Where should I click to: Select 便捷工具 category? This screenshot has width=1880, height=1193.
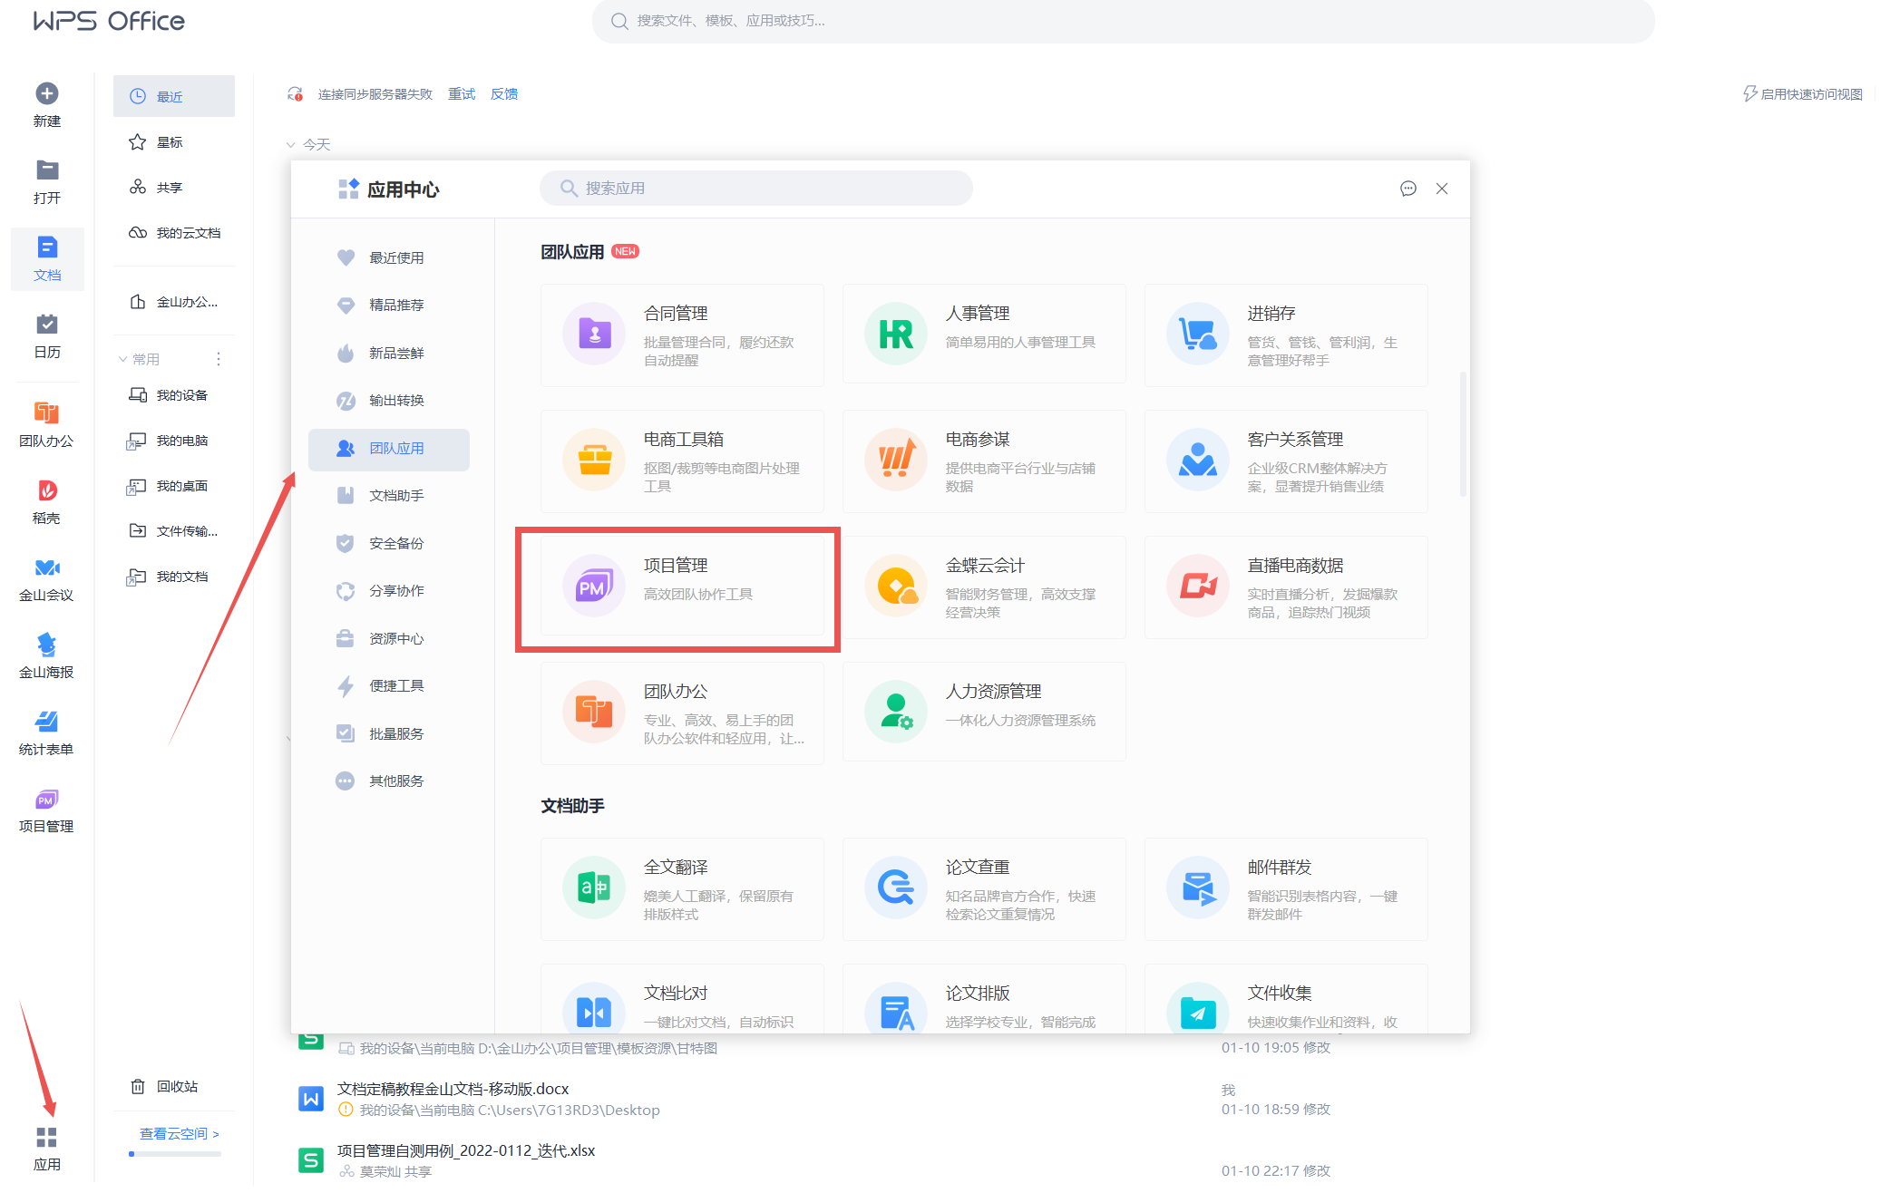tap(389, 686)
